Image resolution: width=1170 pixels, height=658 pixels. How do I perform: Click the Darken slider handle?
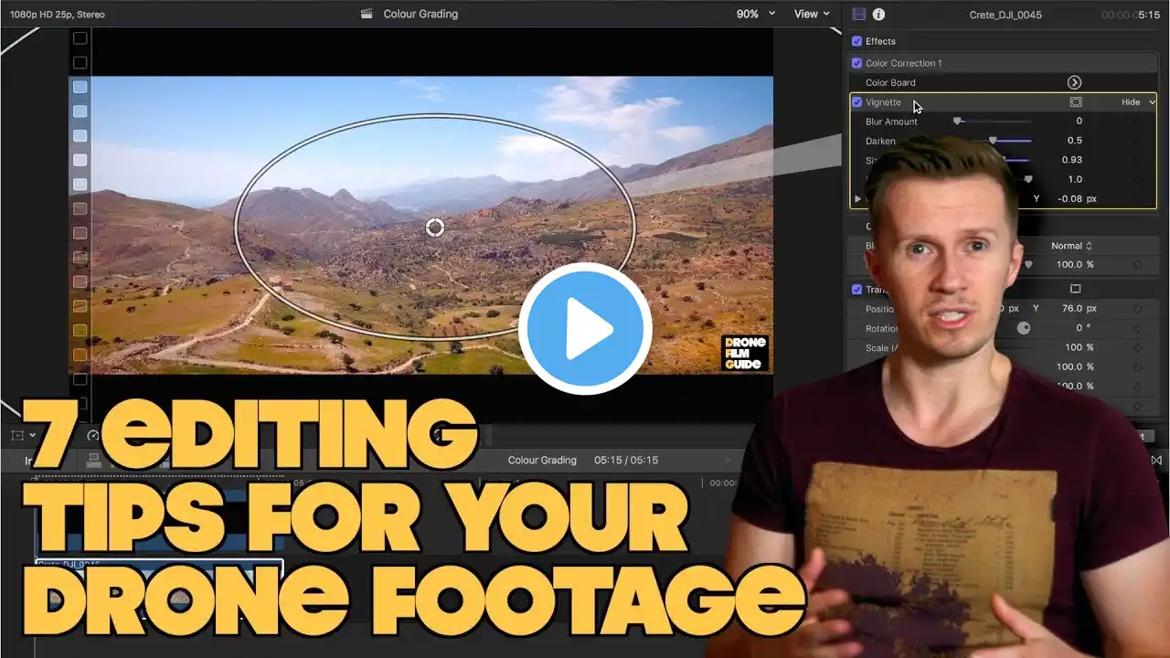click(x=993, y=141)
